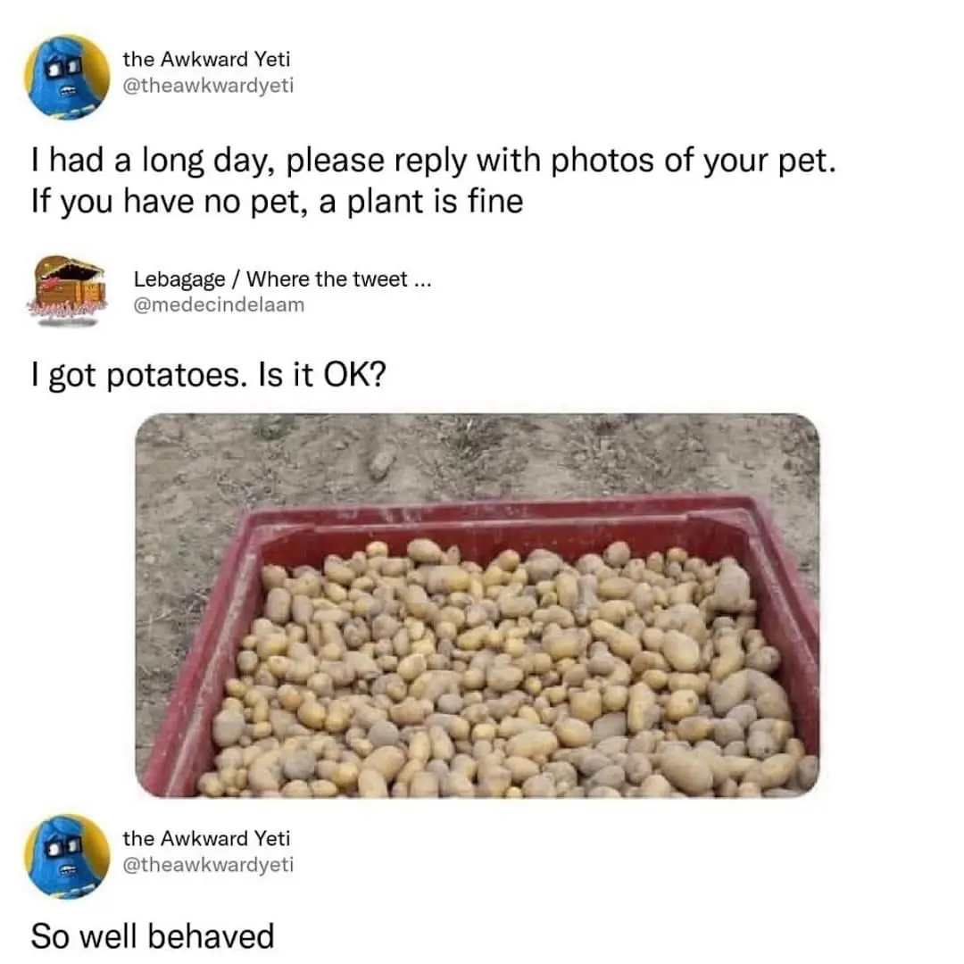The width and height of the screenshot is (964, 964).
Task: Open the bottom Awkward Yeti avatar above 'So well behaved'
Action: point(67,856)
